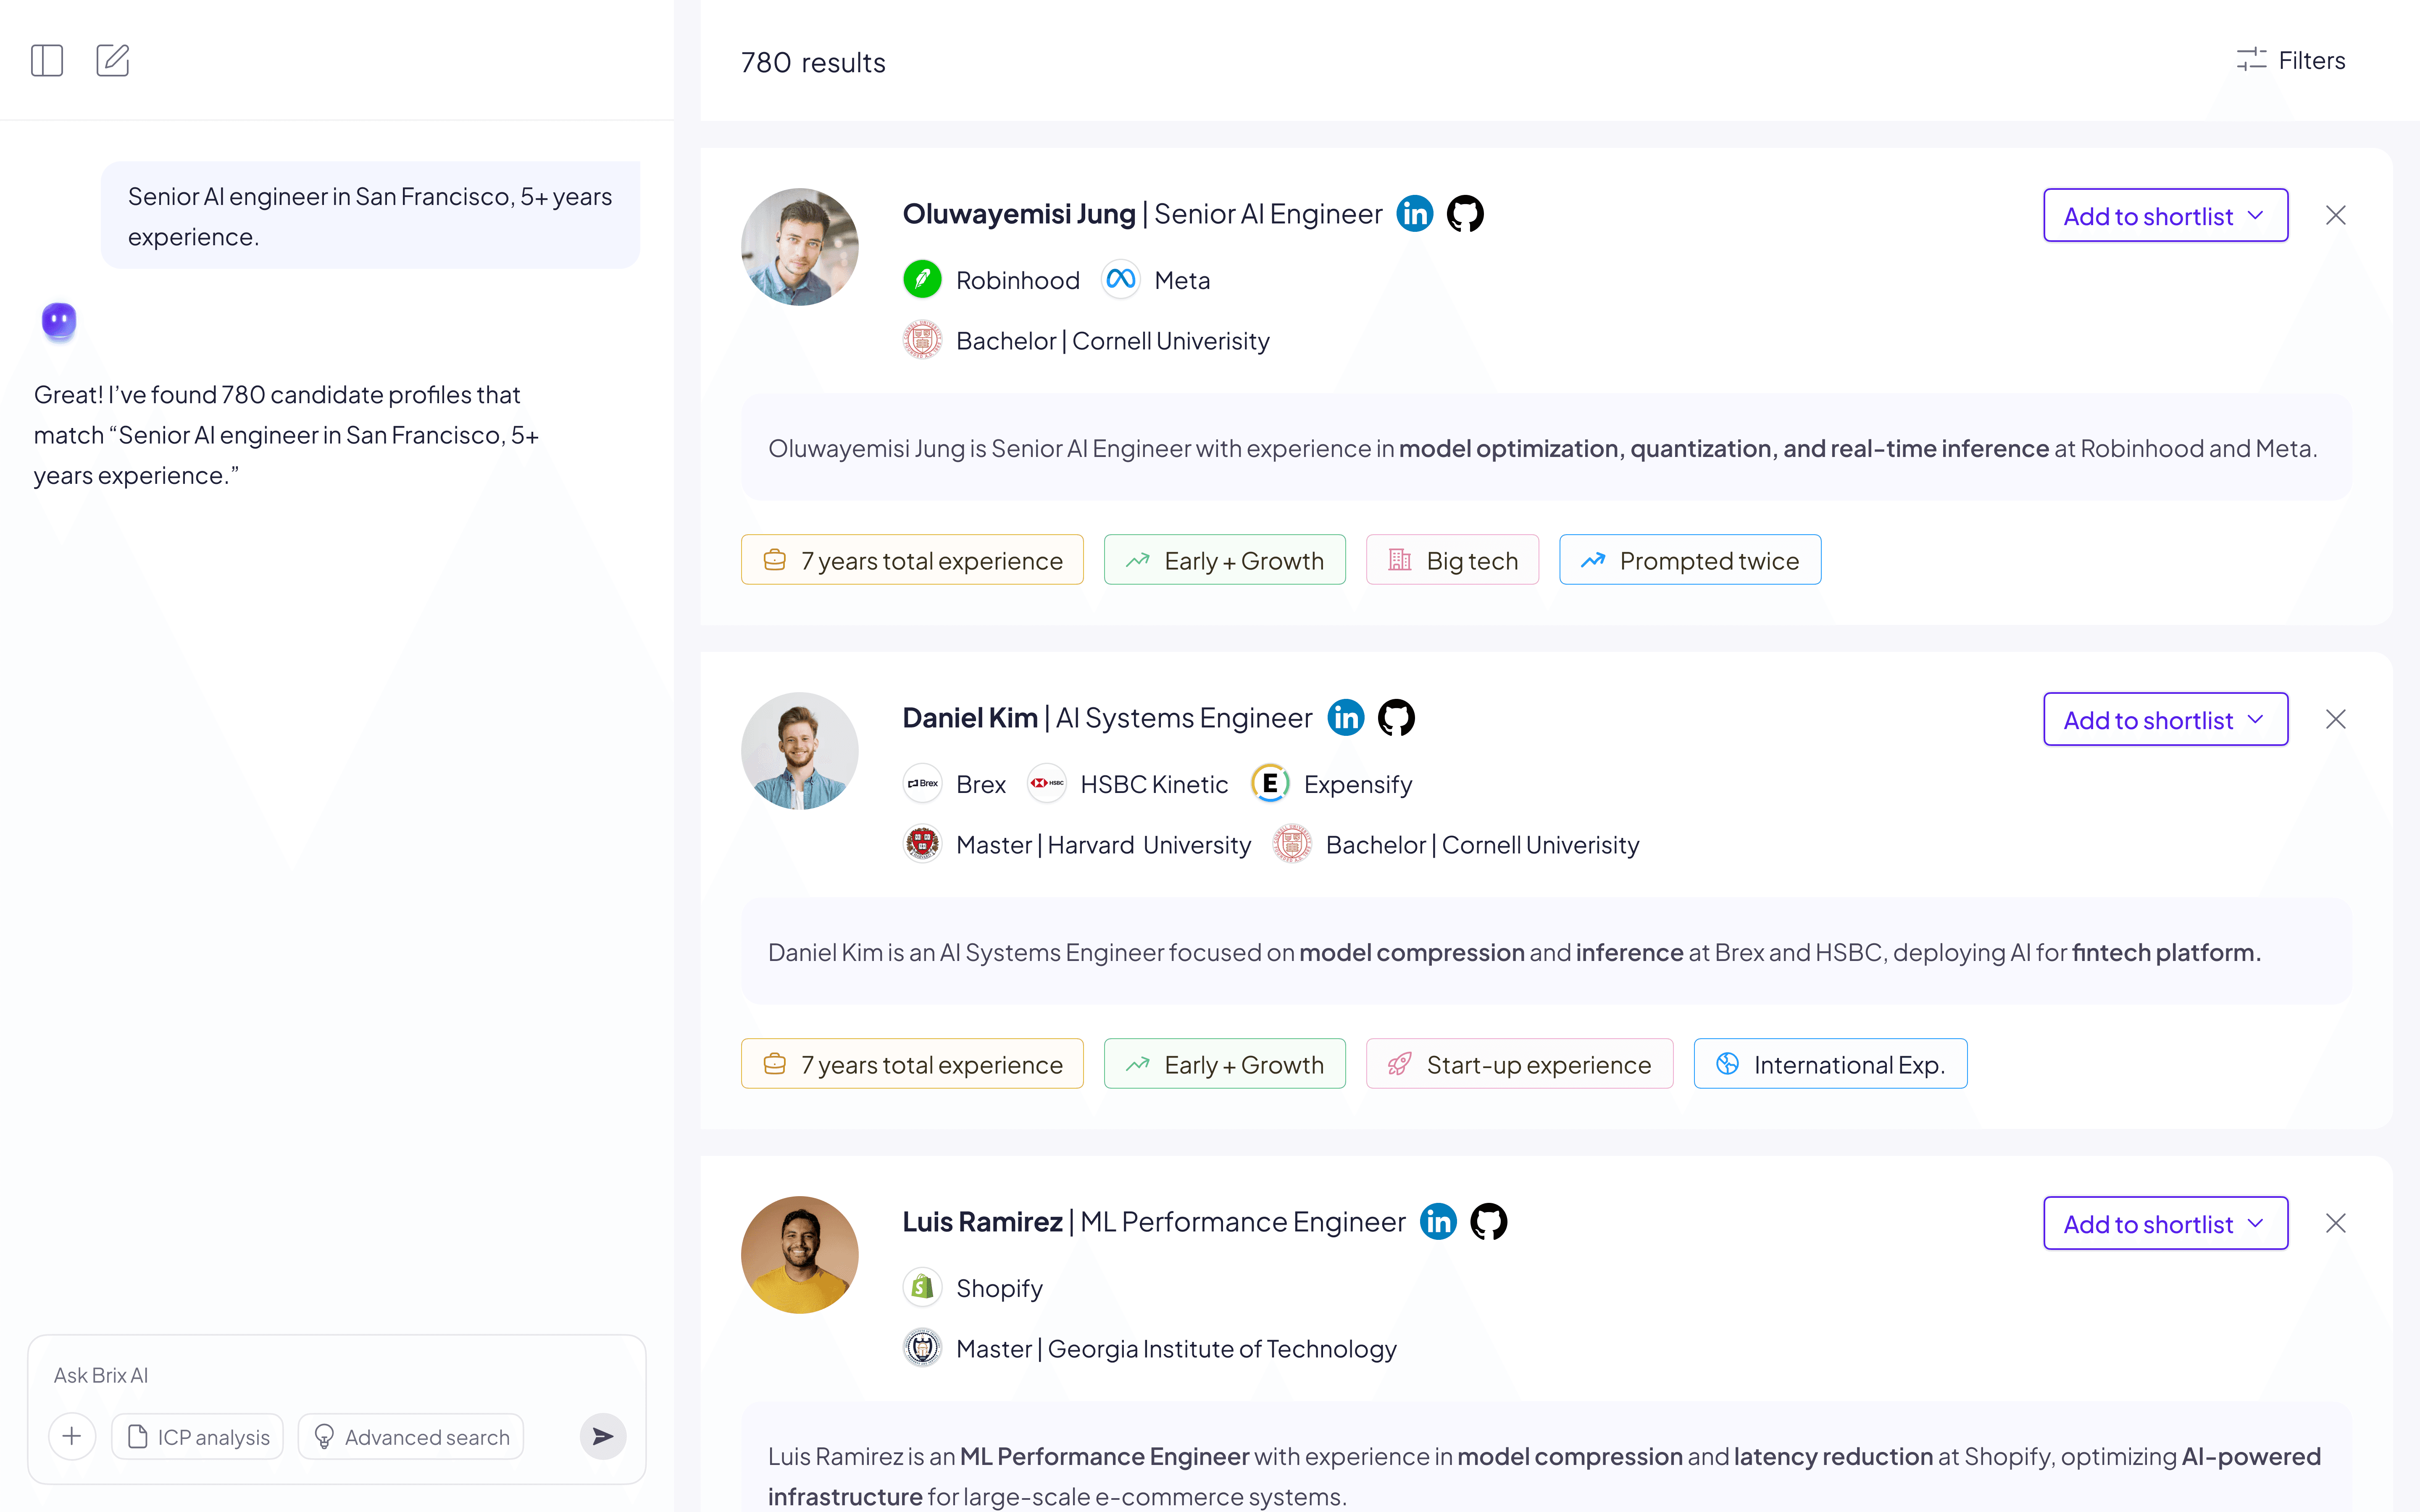Click Luis Ramirez's profile photo
Screen dimensions: 2420x1512
(799, 1255)
